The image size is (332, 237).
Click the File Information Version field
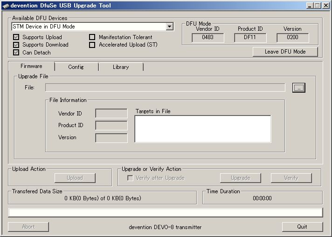click(111, 138)
